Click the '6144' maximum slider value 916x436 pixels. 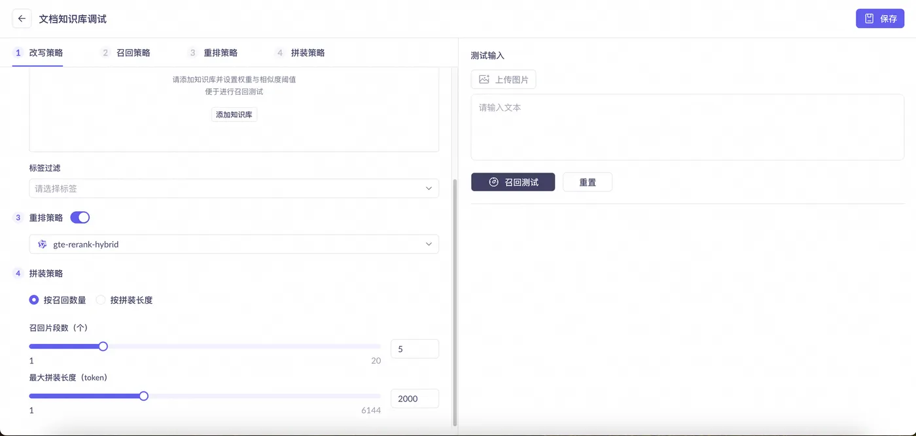tap(371, 411)
